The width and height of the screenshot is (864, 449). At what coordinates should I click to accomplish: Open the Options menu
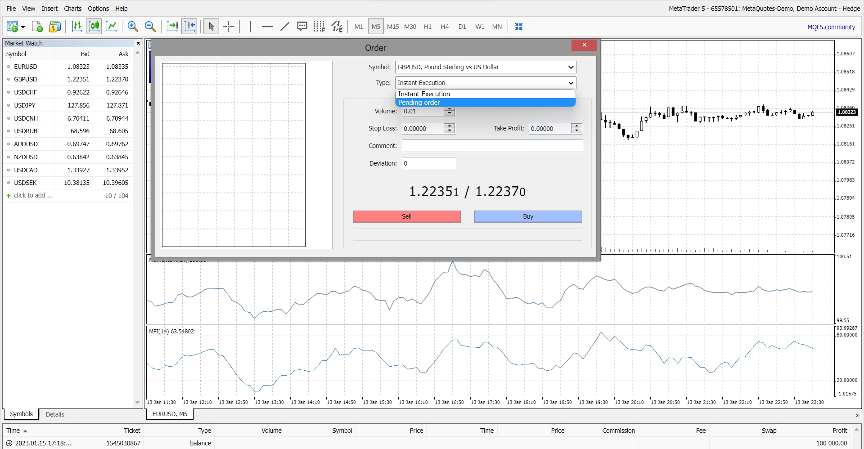tap(98, 9)
